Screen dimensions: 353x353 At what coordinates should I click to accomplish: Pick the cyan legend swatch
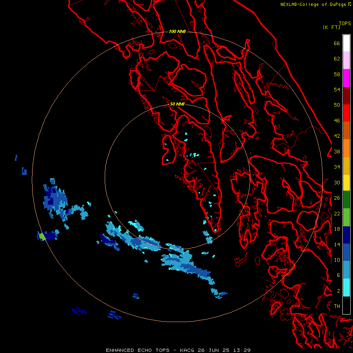click(x=346, y=287)
